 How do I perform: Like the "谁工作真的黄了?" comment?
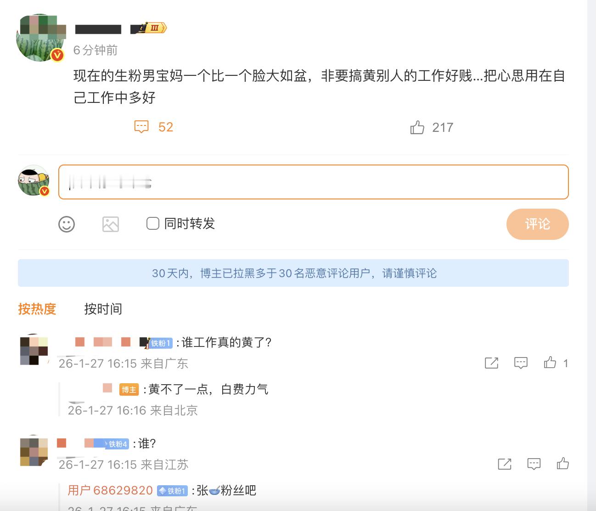pos(550,363)
